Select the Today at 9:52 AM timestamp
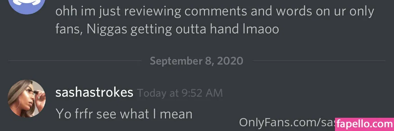 (x=180, y=93)
